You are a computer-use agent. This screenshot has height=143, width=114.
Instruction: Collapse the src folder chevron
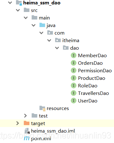pos(18,10)
